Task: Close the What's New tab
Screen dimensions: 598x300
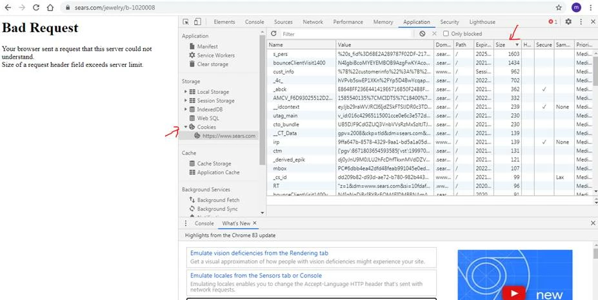Action: point(255,223)
